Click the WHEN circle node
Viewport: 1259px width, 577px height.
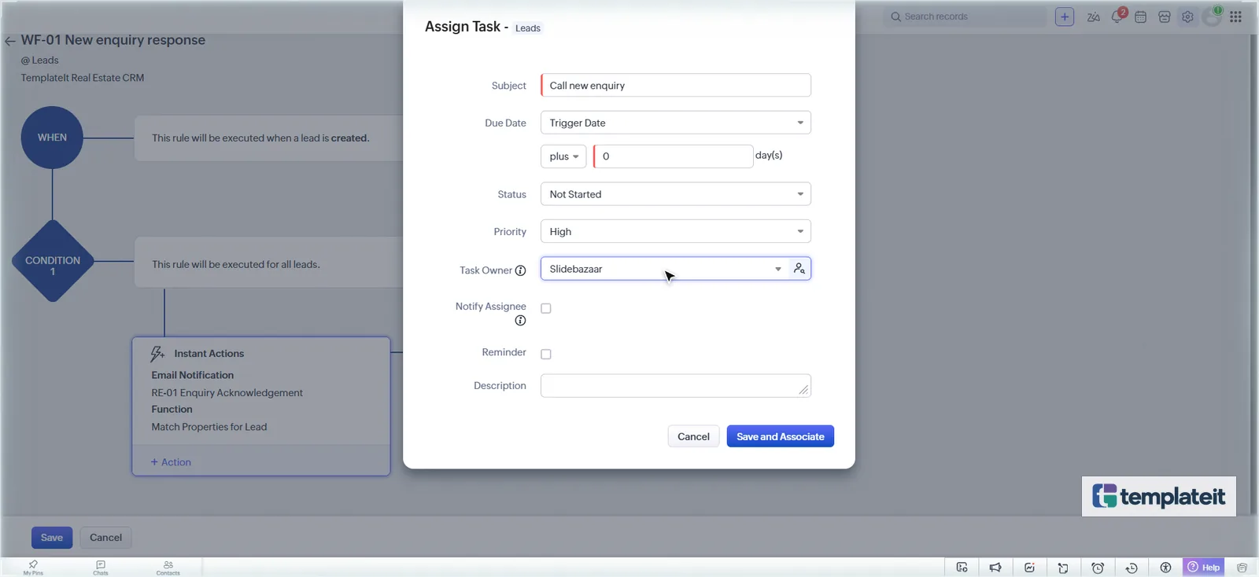click(52, 138)
